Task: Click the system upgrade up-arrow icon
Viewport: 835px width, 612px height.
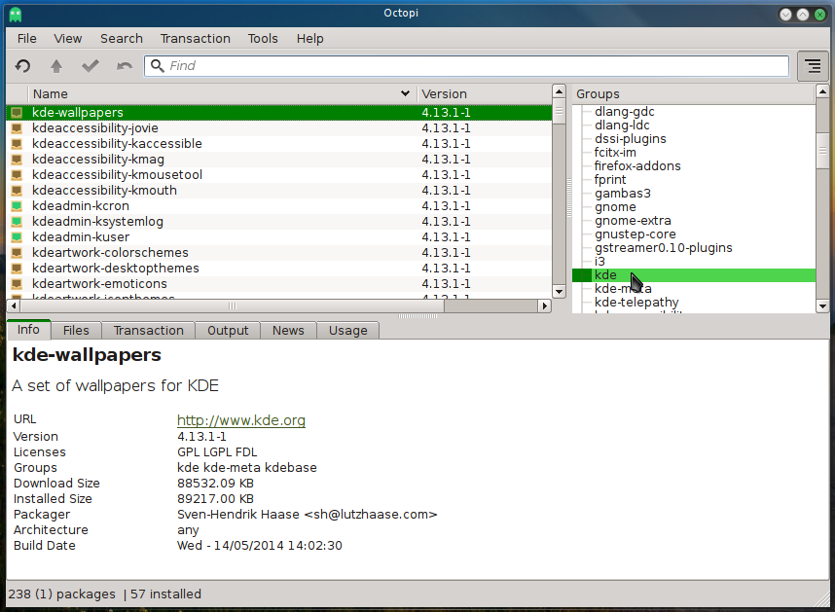Action: pyautogui.click(x=56, y=66)
